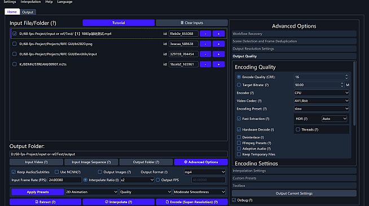Open the Interpolation menu
369x206 pixels.
click(30, 2)
